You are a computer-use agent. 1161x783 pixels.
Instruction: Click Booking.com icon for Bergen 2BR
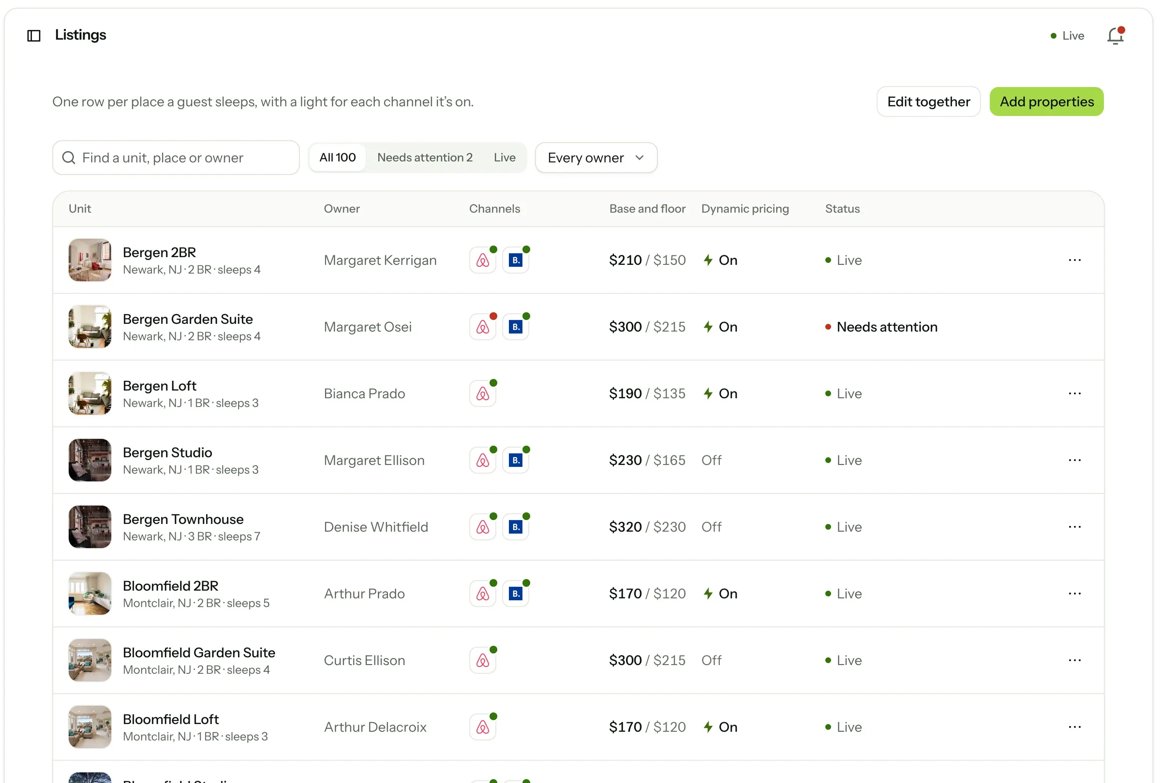pyautogui.click(x=516, y=260)
